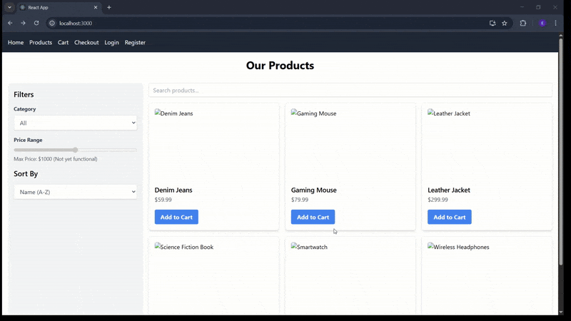Click the Leather Jacket product image
This screenshot has height=321, width=571.
(x=487, y=146)
